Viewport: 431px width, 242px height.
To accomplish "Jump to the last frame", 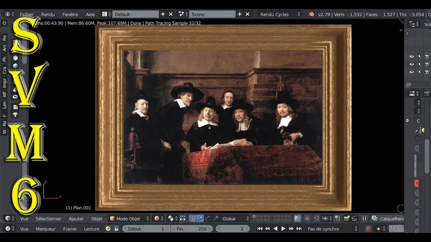I will tap(299, 229).
